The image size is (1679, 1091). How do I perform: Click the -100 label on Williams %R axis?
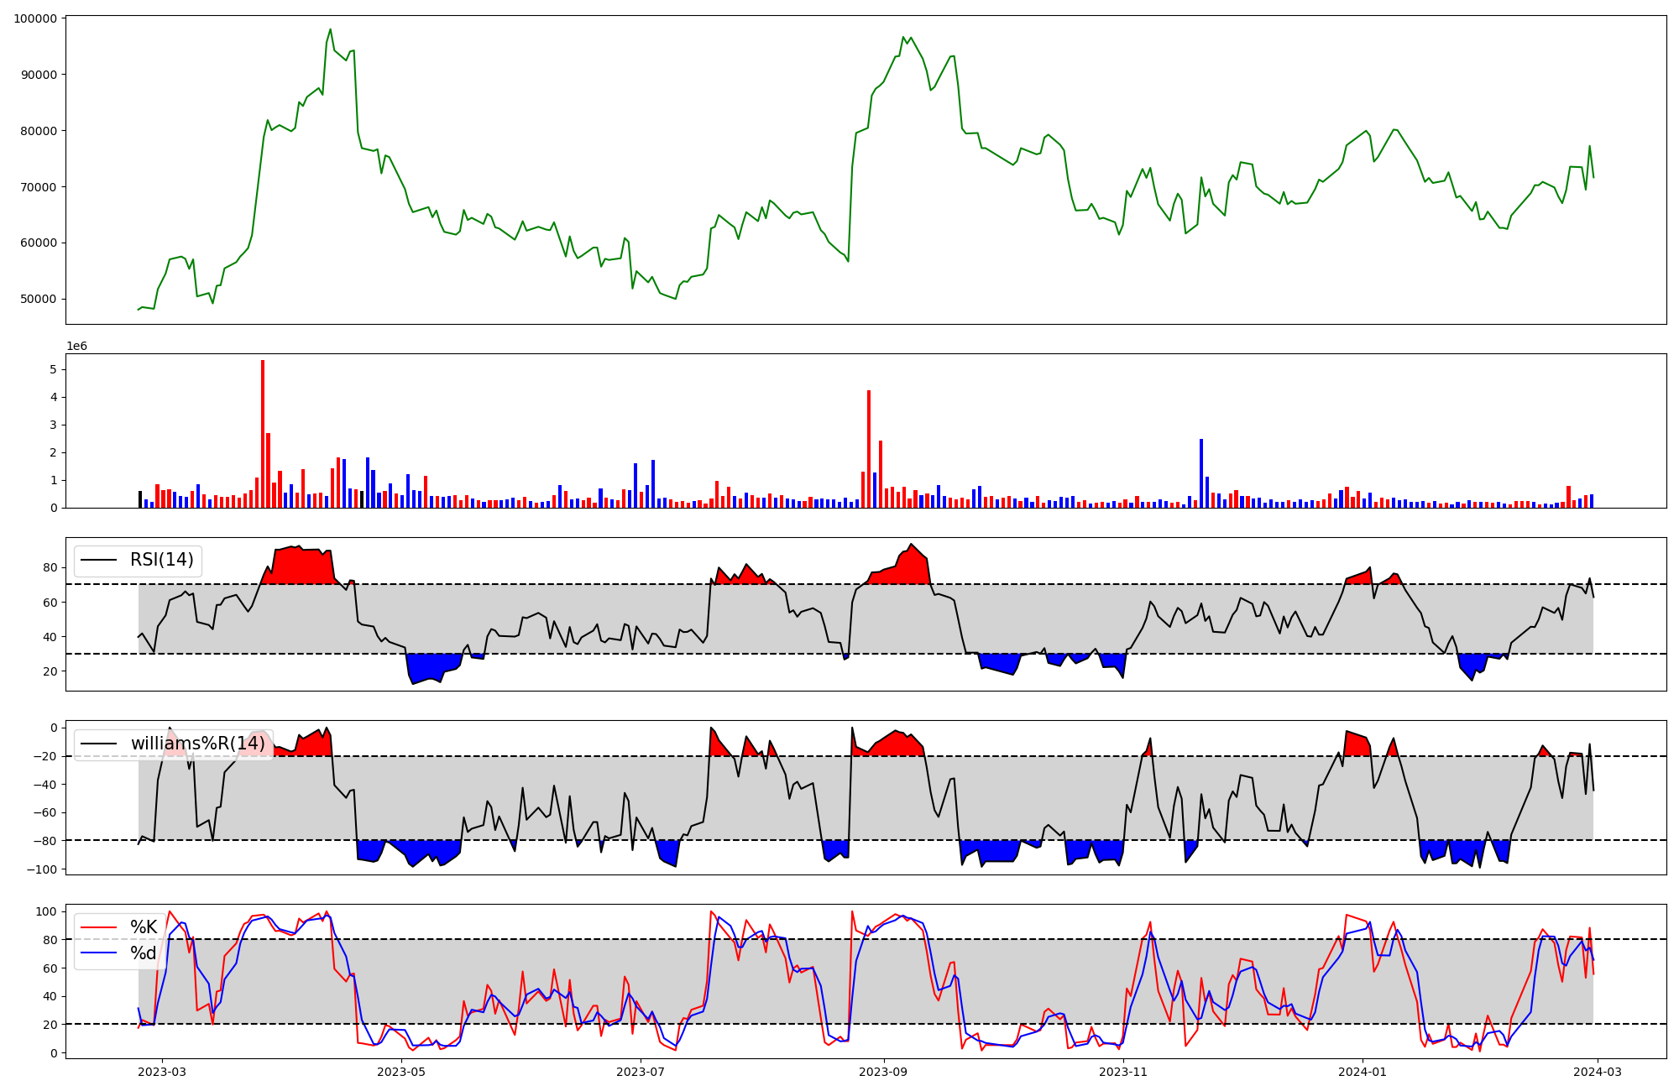point(41,869)
